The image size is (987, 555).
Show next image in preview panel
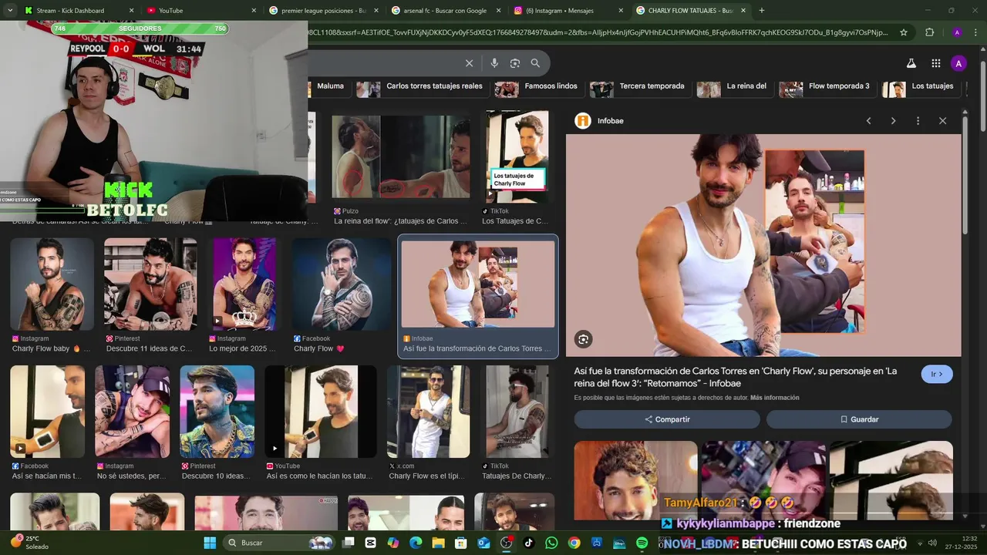click(x=893, y=121)
